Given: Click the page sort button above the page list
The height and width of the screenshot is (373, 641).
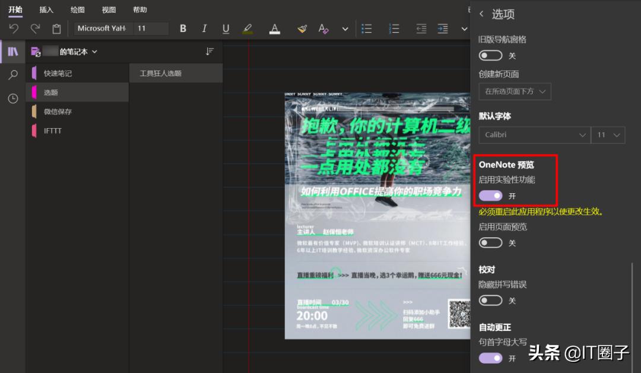Looking at the screenshot, I should 210,52.
